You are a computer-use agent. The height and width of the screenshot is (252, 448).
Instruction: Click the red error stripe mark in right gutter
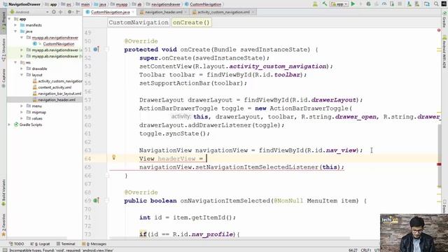tap(439, 164)
